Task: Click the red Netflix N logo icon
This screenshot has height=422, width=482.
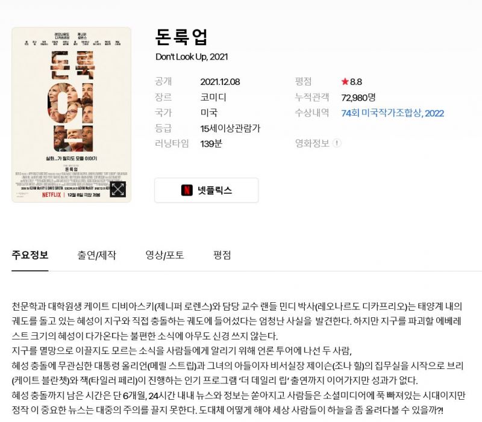Action: pyautogui.click(x=187, y=190)
